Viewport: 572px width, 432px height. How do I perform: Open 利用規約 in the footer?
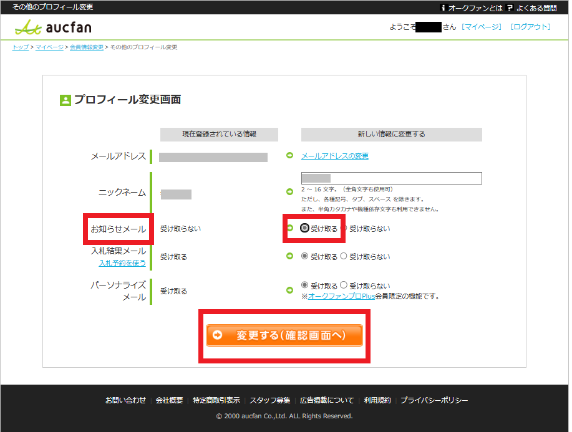coord(377,400)
